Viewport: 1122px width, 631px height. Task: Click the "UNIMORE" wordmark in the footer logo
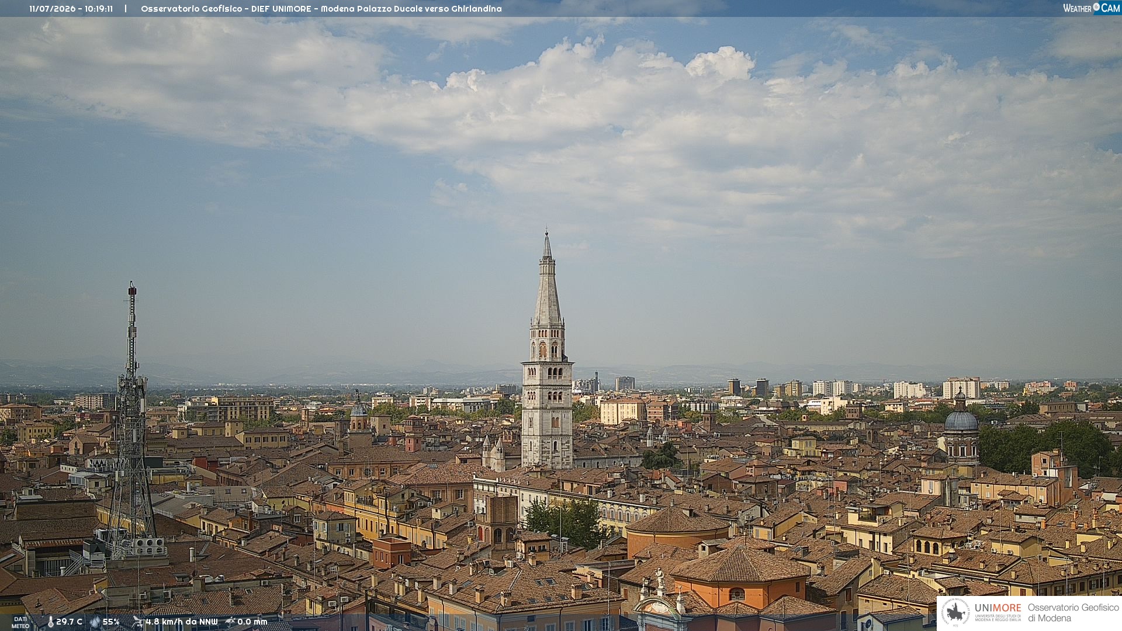pos(998,608)
